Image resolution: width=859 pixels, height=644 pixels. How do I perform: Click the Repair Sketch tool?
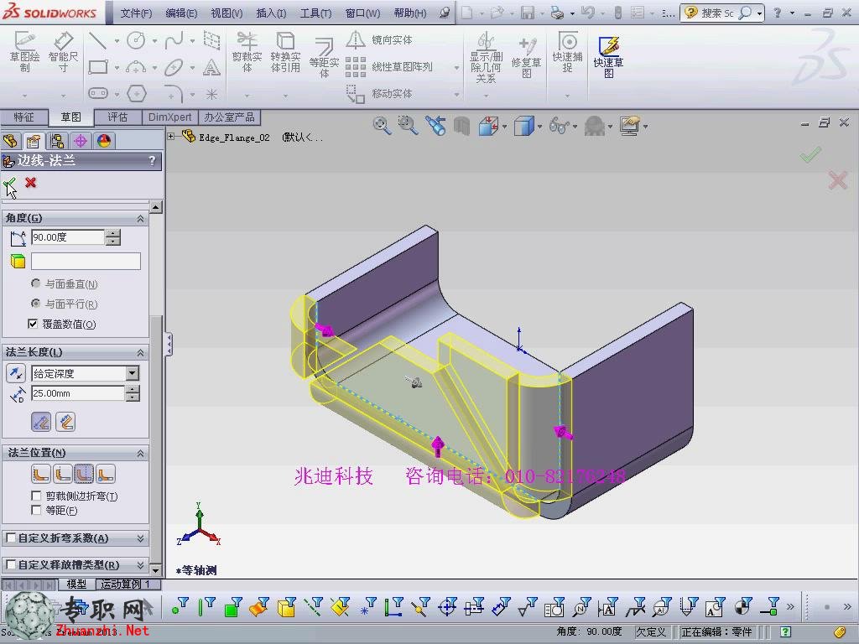tap(526, 58)
